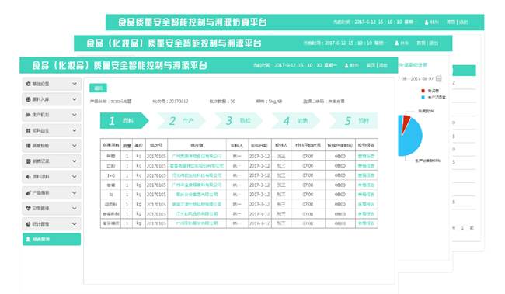Click the red legend swatch
The width and height of the screenshot is (505, 294).
[423, 91]
